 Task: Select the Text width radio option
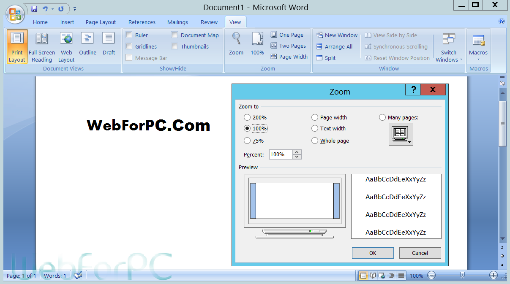pyautogui.click(x=315, y=129)
